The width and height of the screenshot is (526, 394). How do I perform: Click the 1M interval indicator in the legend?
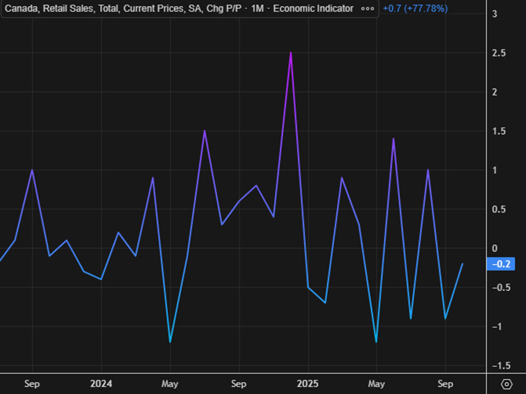pyautogui.click(x=258, y=8)
